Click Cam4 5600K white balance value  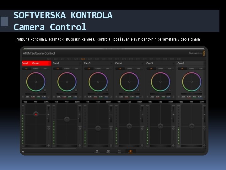tap(139, 102)
